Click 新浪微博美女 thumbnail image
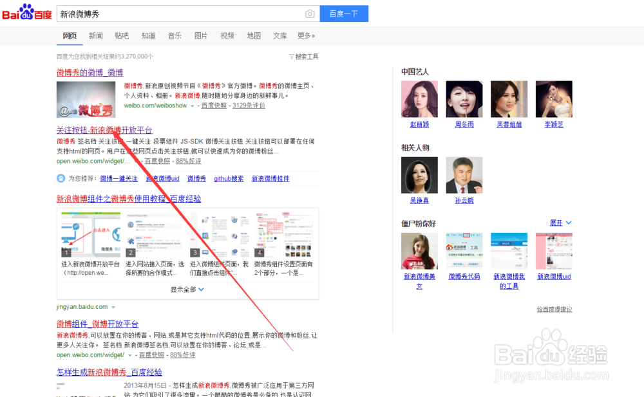 419,251
